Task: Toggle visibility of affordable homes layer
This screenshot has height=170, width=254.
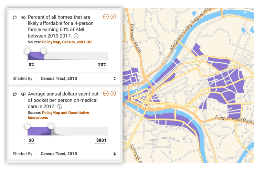Action: pyautogui.click(x=23, y=17)
